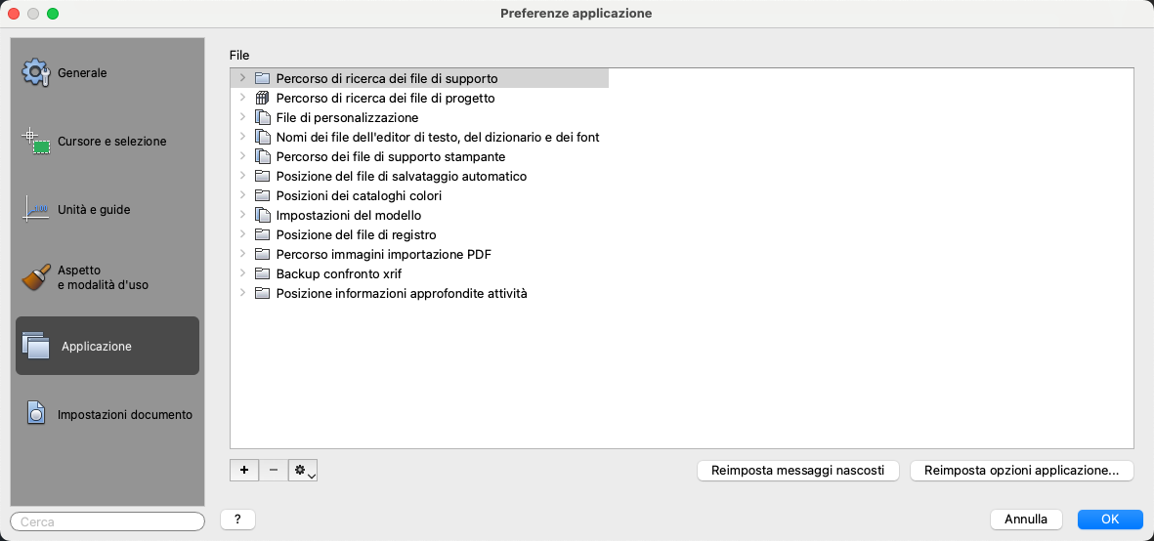Screen dimensions: 1154x541
Task: Click the Generale gear icon
Action: click(x=36, y=72)
